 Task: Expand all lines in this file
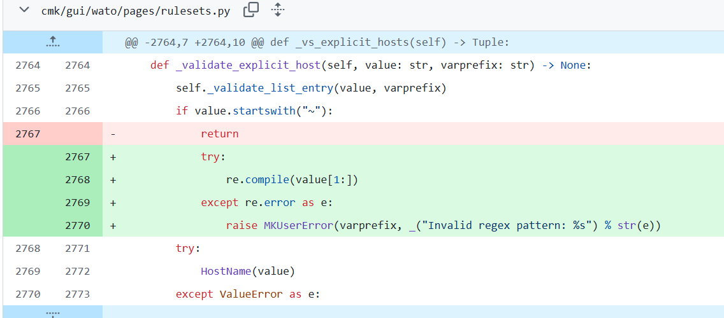tap(278, 10)
